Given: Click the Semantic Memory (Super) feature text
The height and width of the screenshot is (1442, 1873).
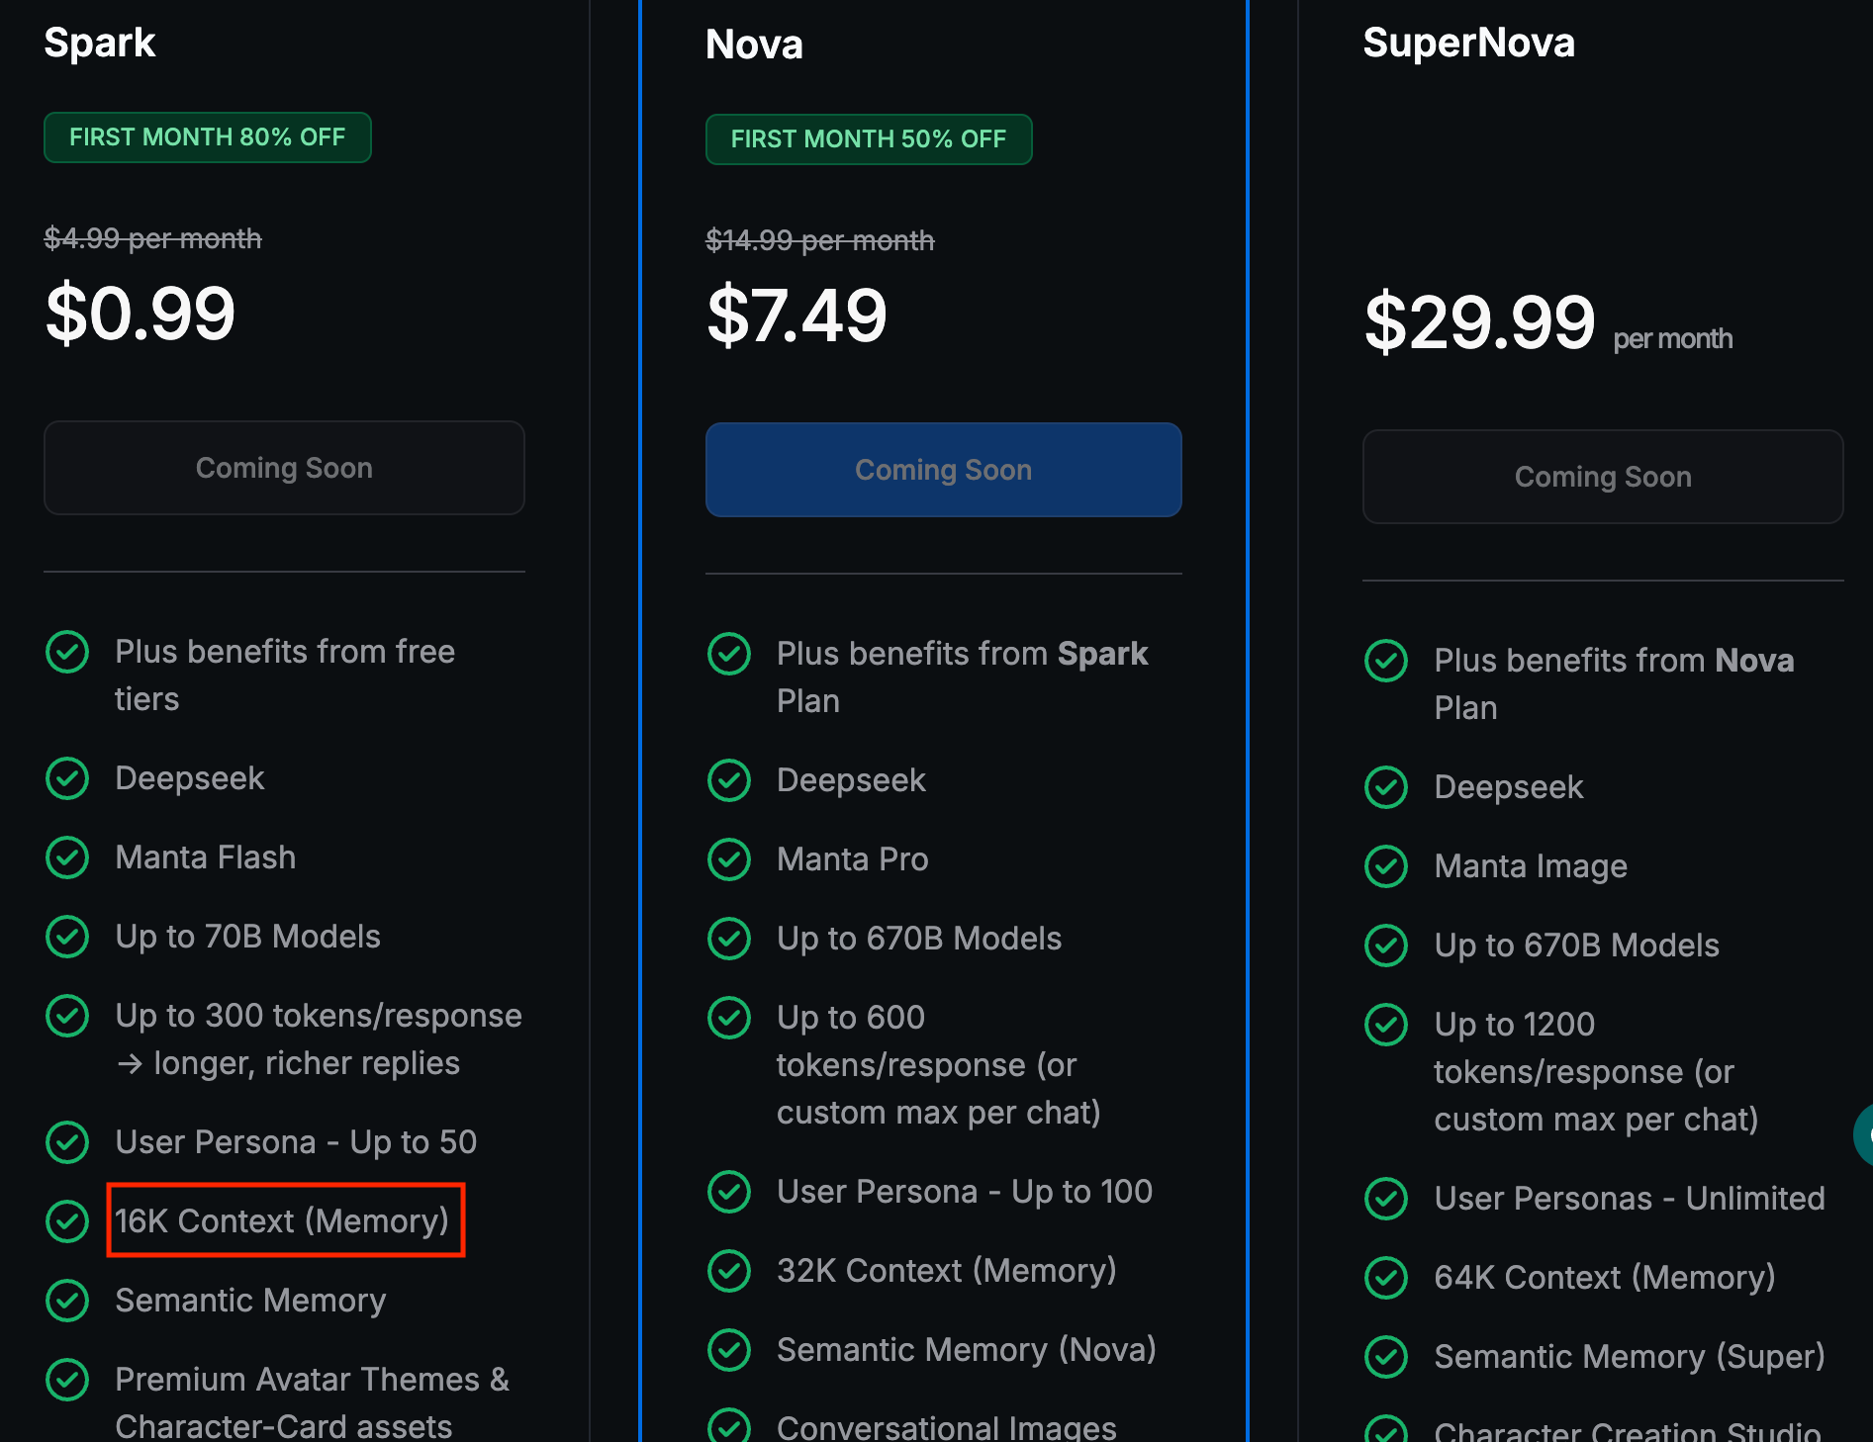Looking at the screenshot, I should [x=1629, y=1357].
